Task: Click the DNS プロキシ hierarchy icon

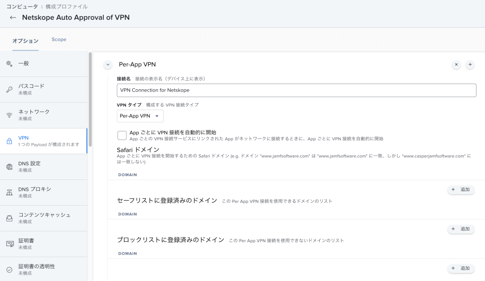Action: pyautogui.click(x=9, y=193)
